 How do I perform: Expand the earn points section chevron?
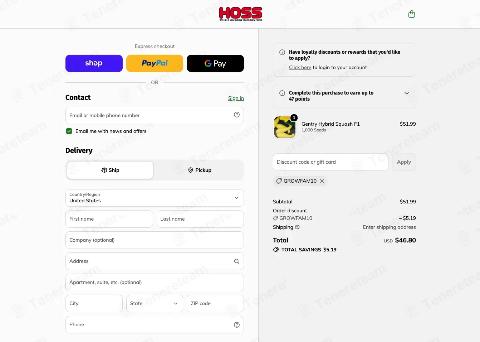click(x=406, y=93)
